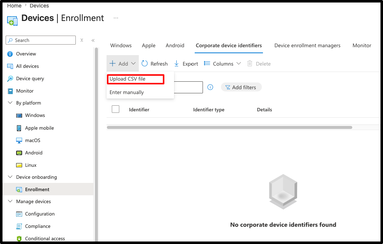The height and width of the screenshot is (244, 383).
Task: Sort by Identifier type column header
Action: (x=209, y=109)
